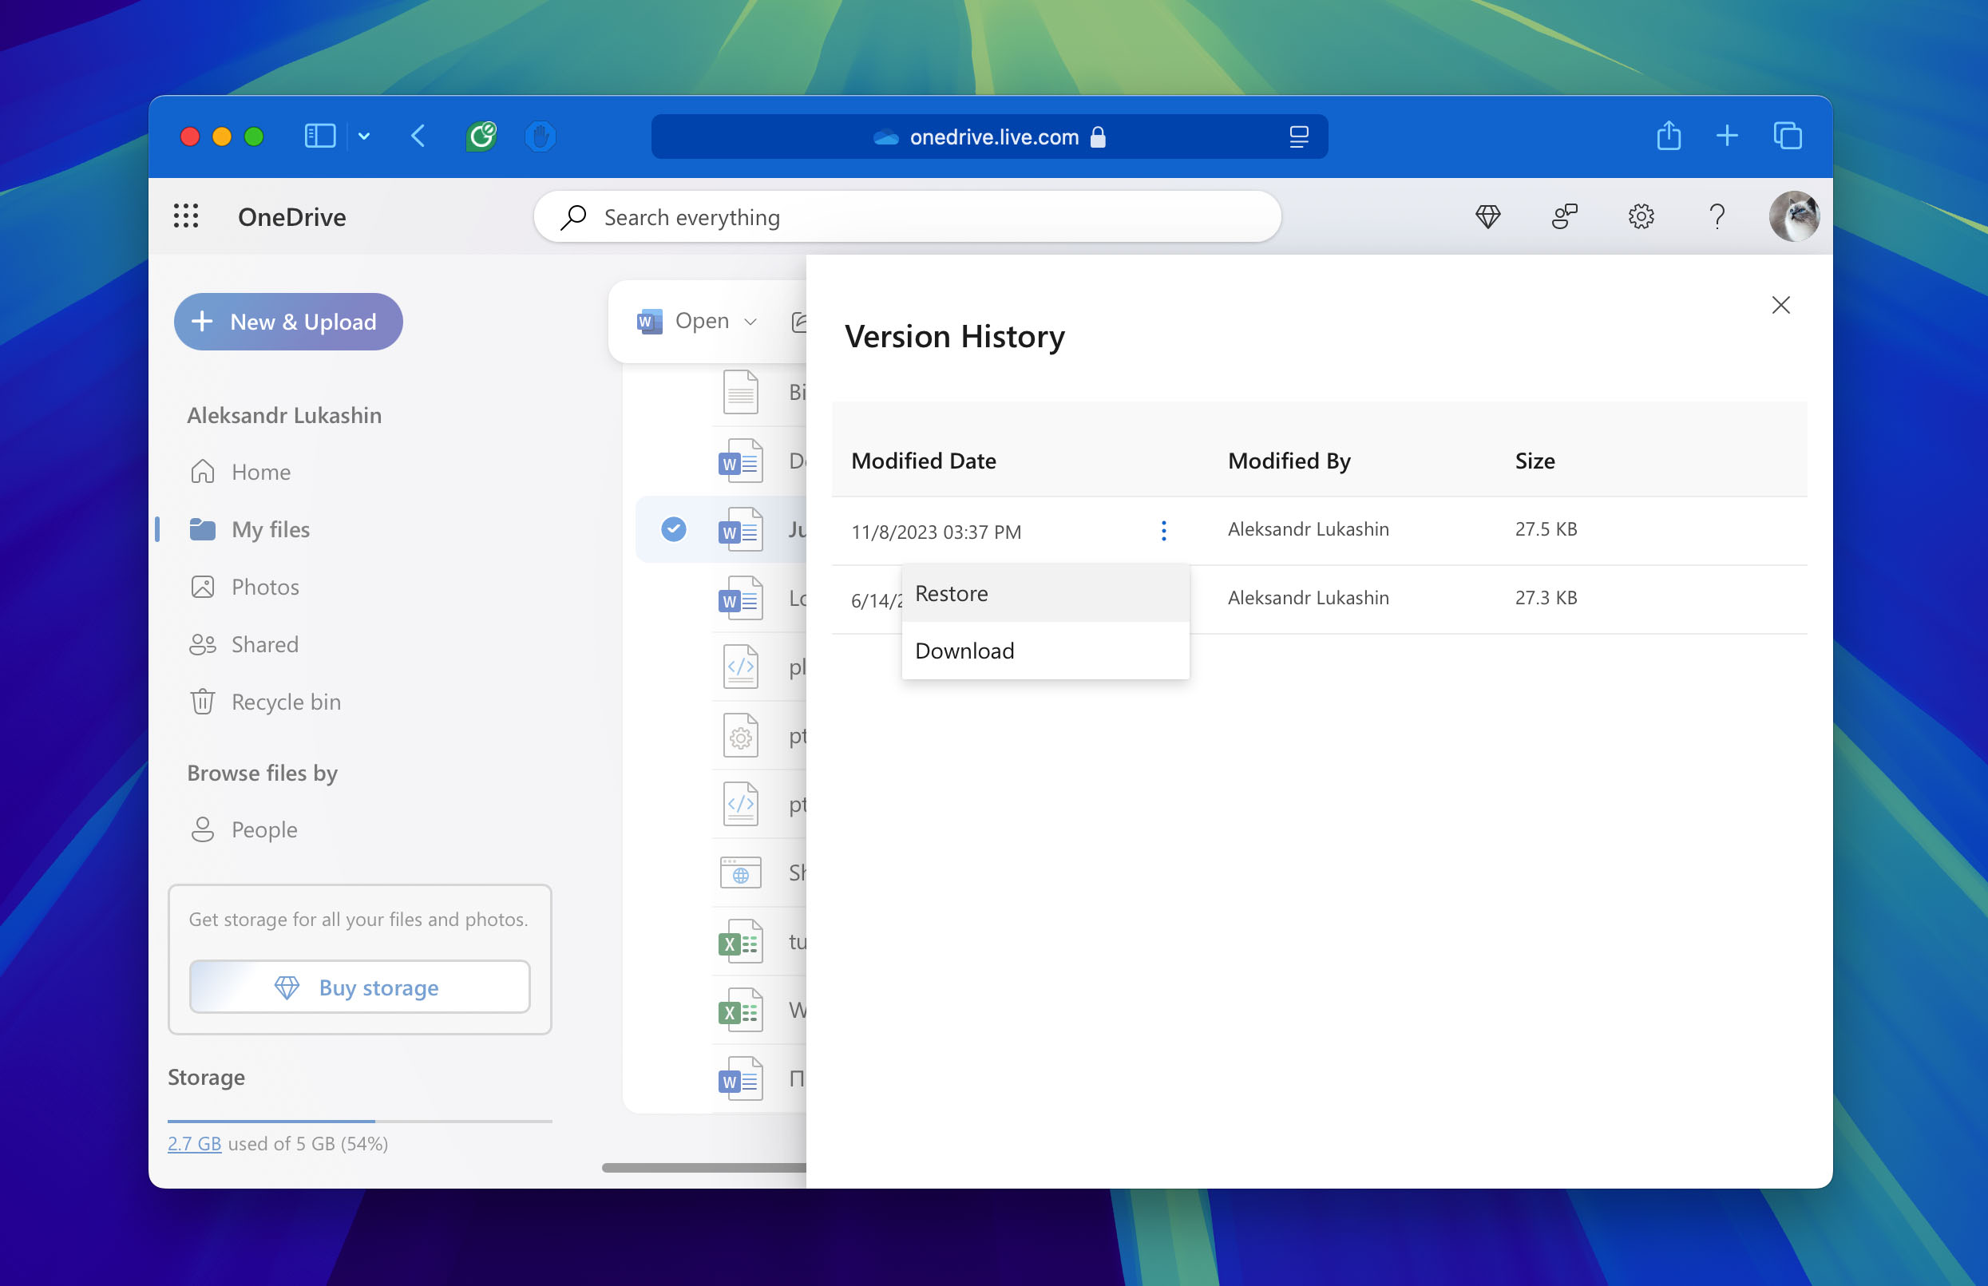Click Safari share icon in toolbar

click(x=1668, y=137)
